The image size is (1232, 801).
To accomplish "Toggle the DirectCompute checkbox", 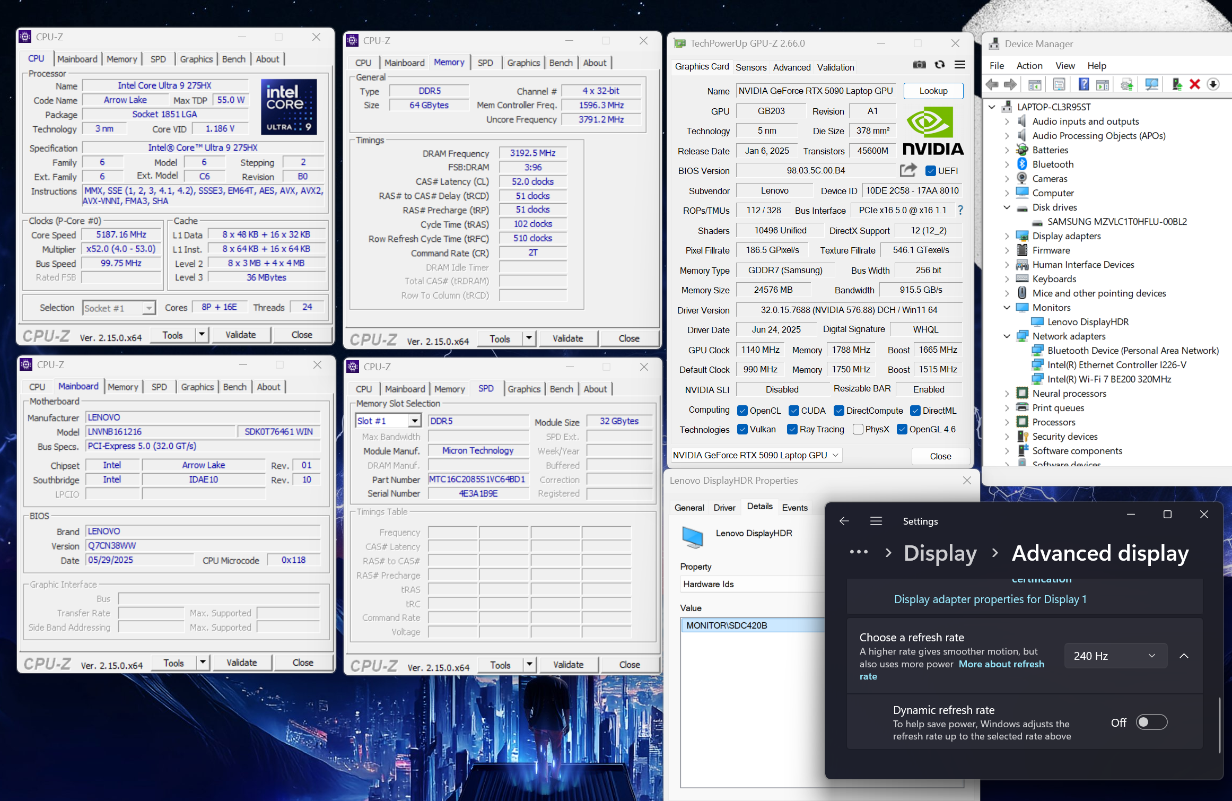I will [839, 411].
